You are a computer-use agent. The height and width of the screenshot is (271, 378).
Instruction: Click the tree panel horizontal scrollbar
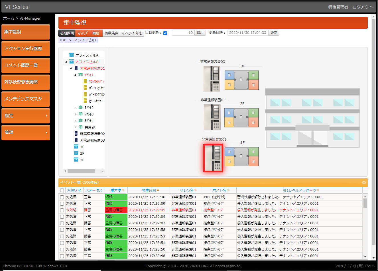click(81, 171)
